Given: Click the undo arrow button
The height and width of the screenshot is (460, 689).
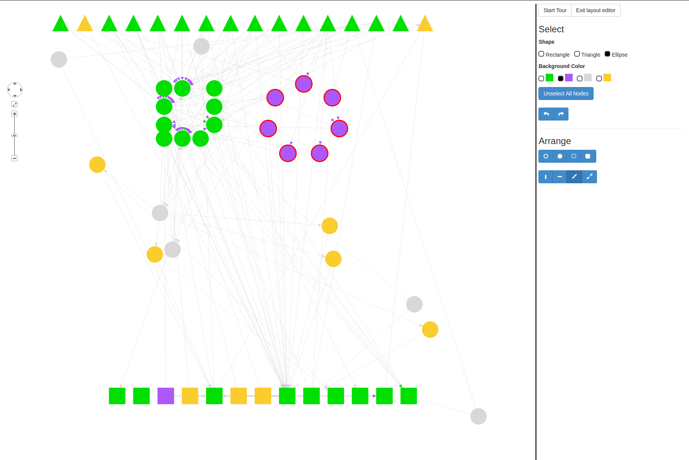Looking at the screenshot, I should pyautogui.click(x=546, y=114).
